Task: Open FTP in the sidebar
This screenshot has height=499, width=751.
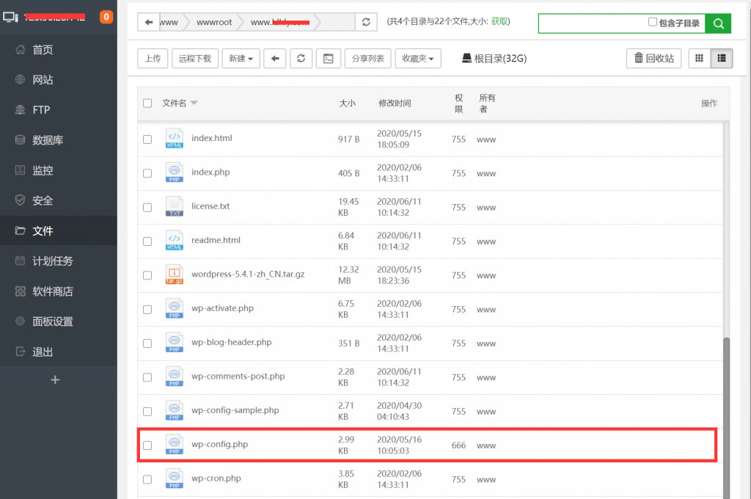Action: 59,110
